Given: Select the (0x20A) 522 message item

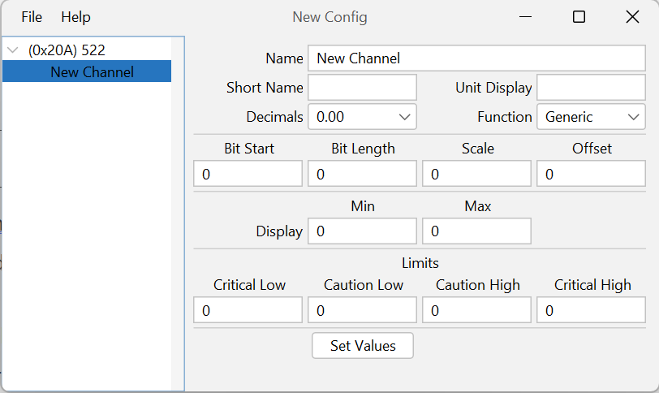Looking at the screenshot, I should [67, 50].
